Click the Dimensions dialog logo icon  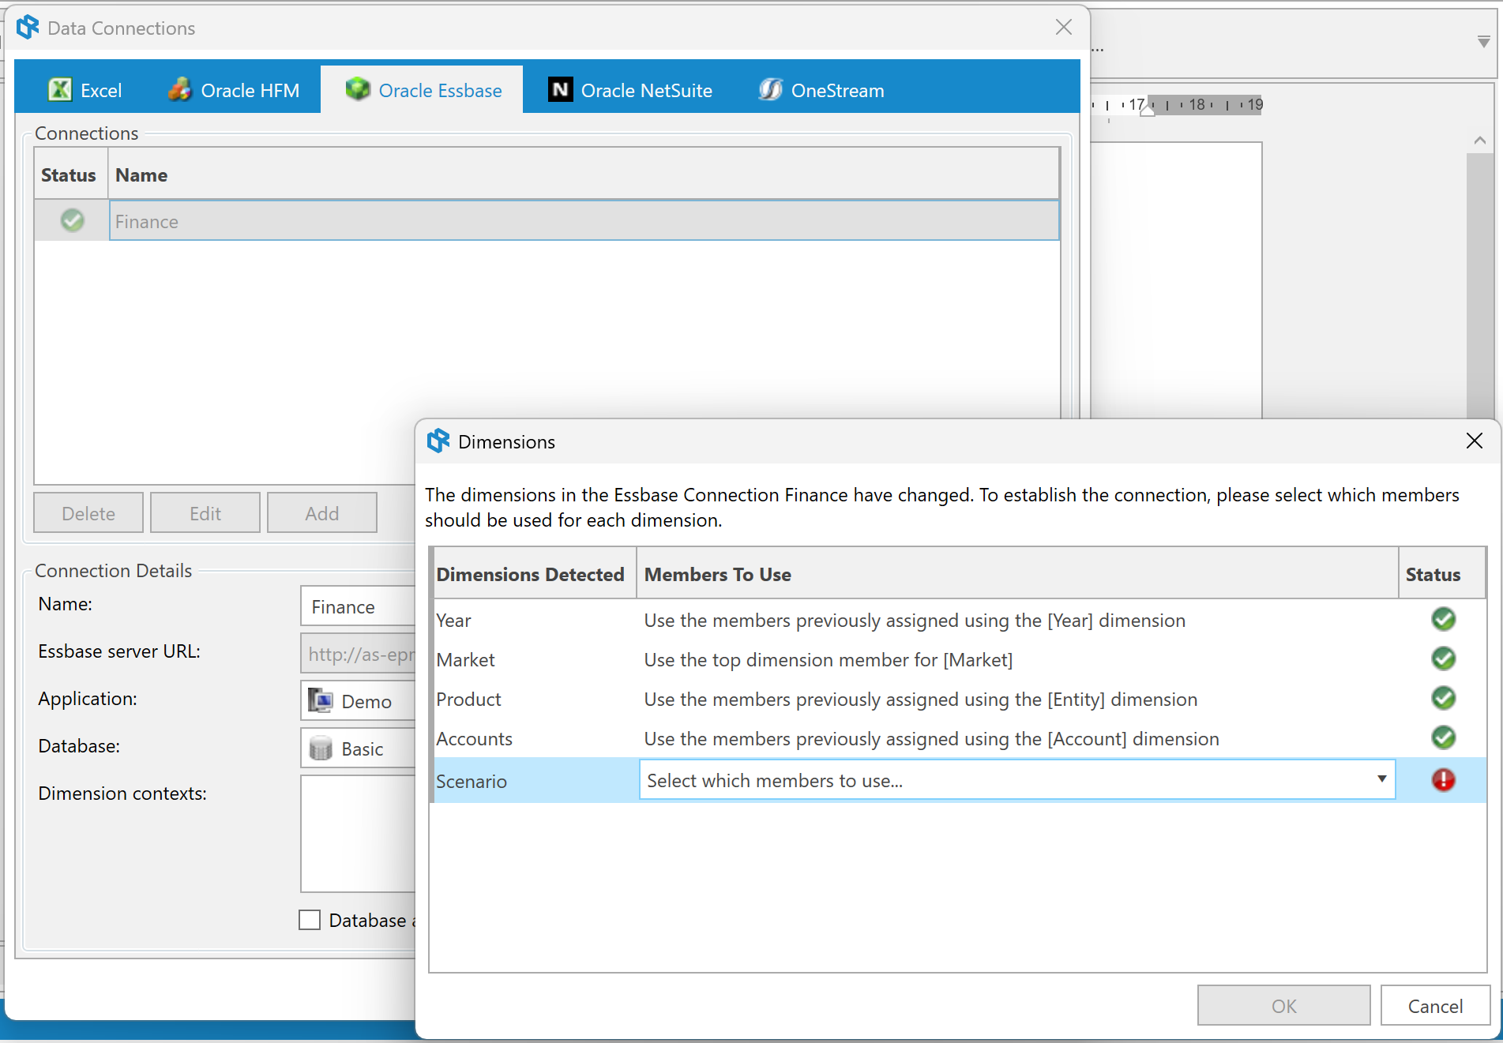(438, 441)
